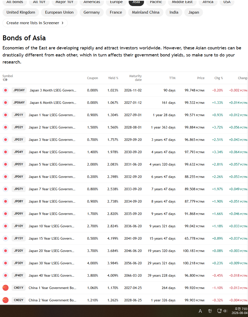Click the 1.023% yield value for JP03MY
The height and width of the screenshot is (317, 248).
[x=113, y=90]
